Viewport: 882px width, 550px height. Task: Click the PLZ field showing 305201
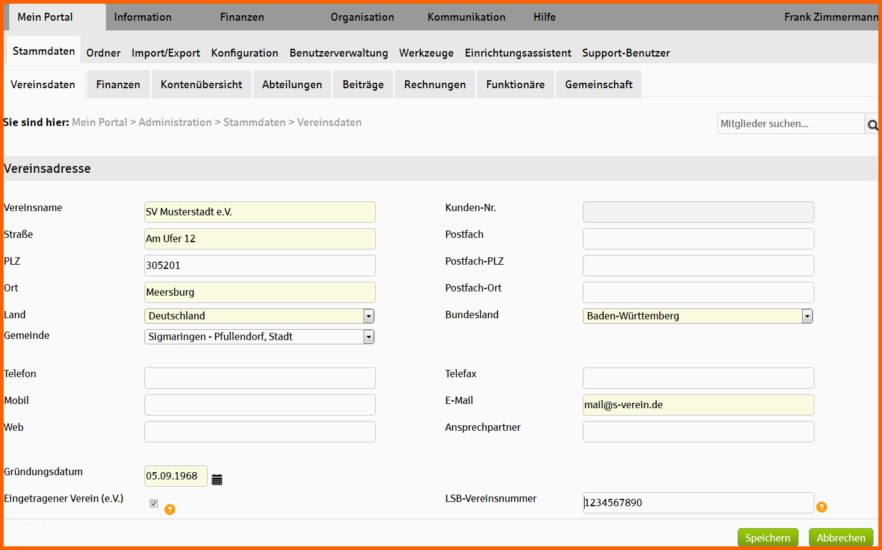click(x=260, y=265)
